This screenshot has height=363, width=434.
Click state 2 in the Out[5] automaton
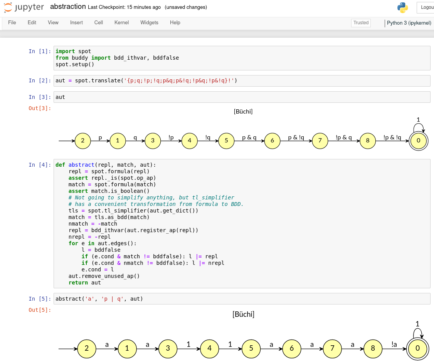(87, 349)
